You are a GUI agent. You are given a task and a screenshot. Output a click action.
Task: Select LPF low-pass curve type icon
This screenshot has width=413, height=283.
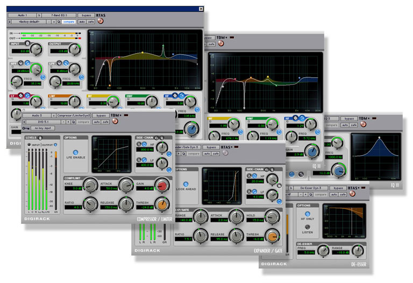(66, 63)
